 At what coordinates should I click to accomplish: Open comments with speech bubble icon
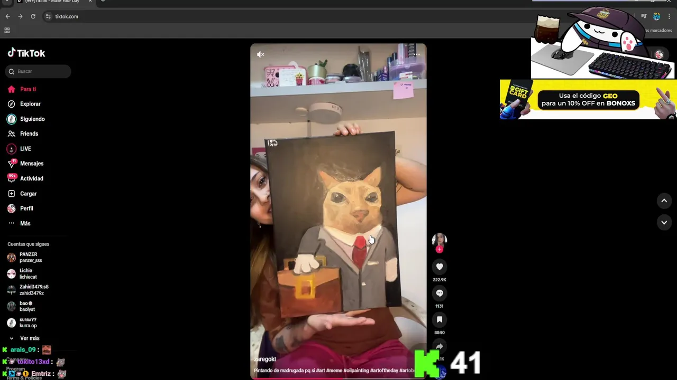point(440,293)
